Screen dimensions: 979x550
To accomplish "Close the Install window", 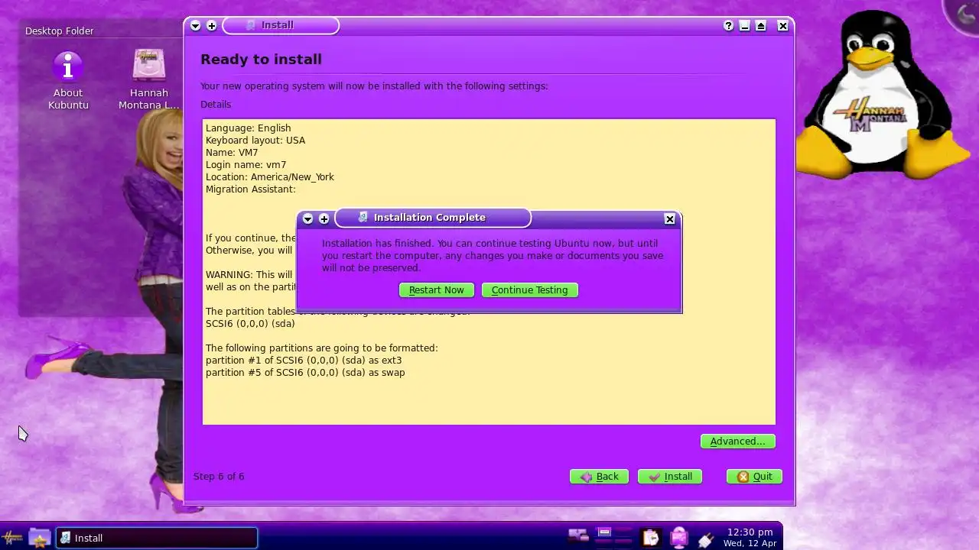I will point(782,26).
